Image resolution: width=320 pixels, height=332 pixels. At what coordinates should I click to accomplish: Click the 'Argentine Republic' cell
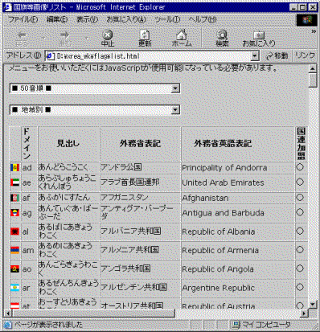pyautogui.click(x=238, y=288)
